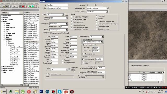Screen dimensions: 167x94
Task: Open the Персонаж menu
Action: (30, 3)
